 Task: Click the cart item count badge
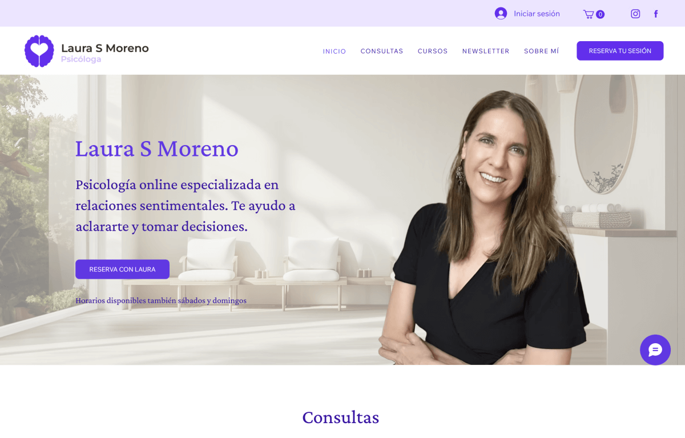click(x=601, y=14)
